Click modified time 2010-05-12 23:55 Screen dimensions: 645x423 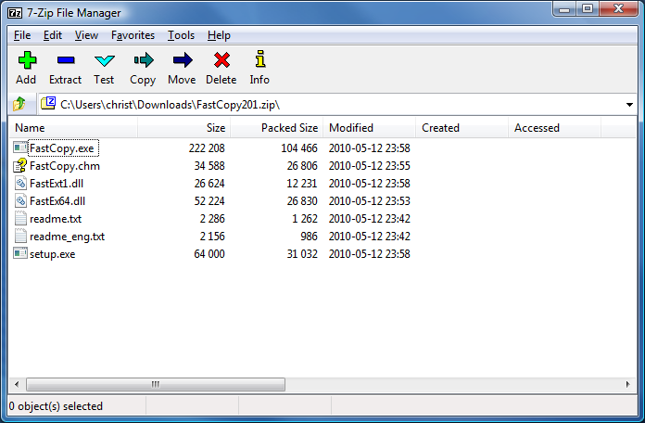point(370,166)
